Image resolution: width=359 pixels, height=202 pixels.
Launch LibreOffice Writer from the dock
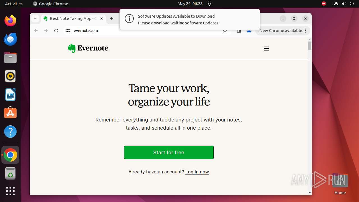(10, 95)
